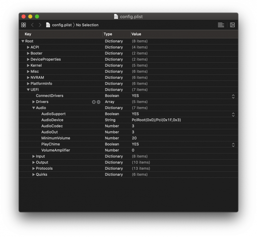Add editor pane on the right
Image resolution: width=257 pixels, height=237 pixels.
pos(232,25)
